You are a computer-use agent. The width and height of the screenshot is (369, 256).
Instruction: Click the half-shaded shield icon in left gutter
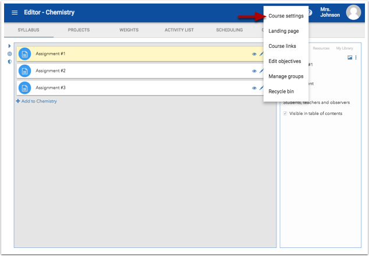(9, 61)
